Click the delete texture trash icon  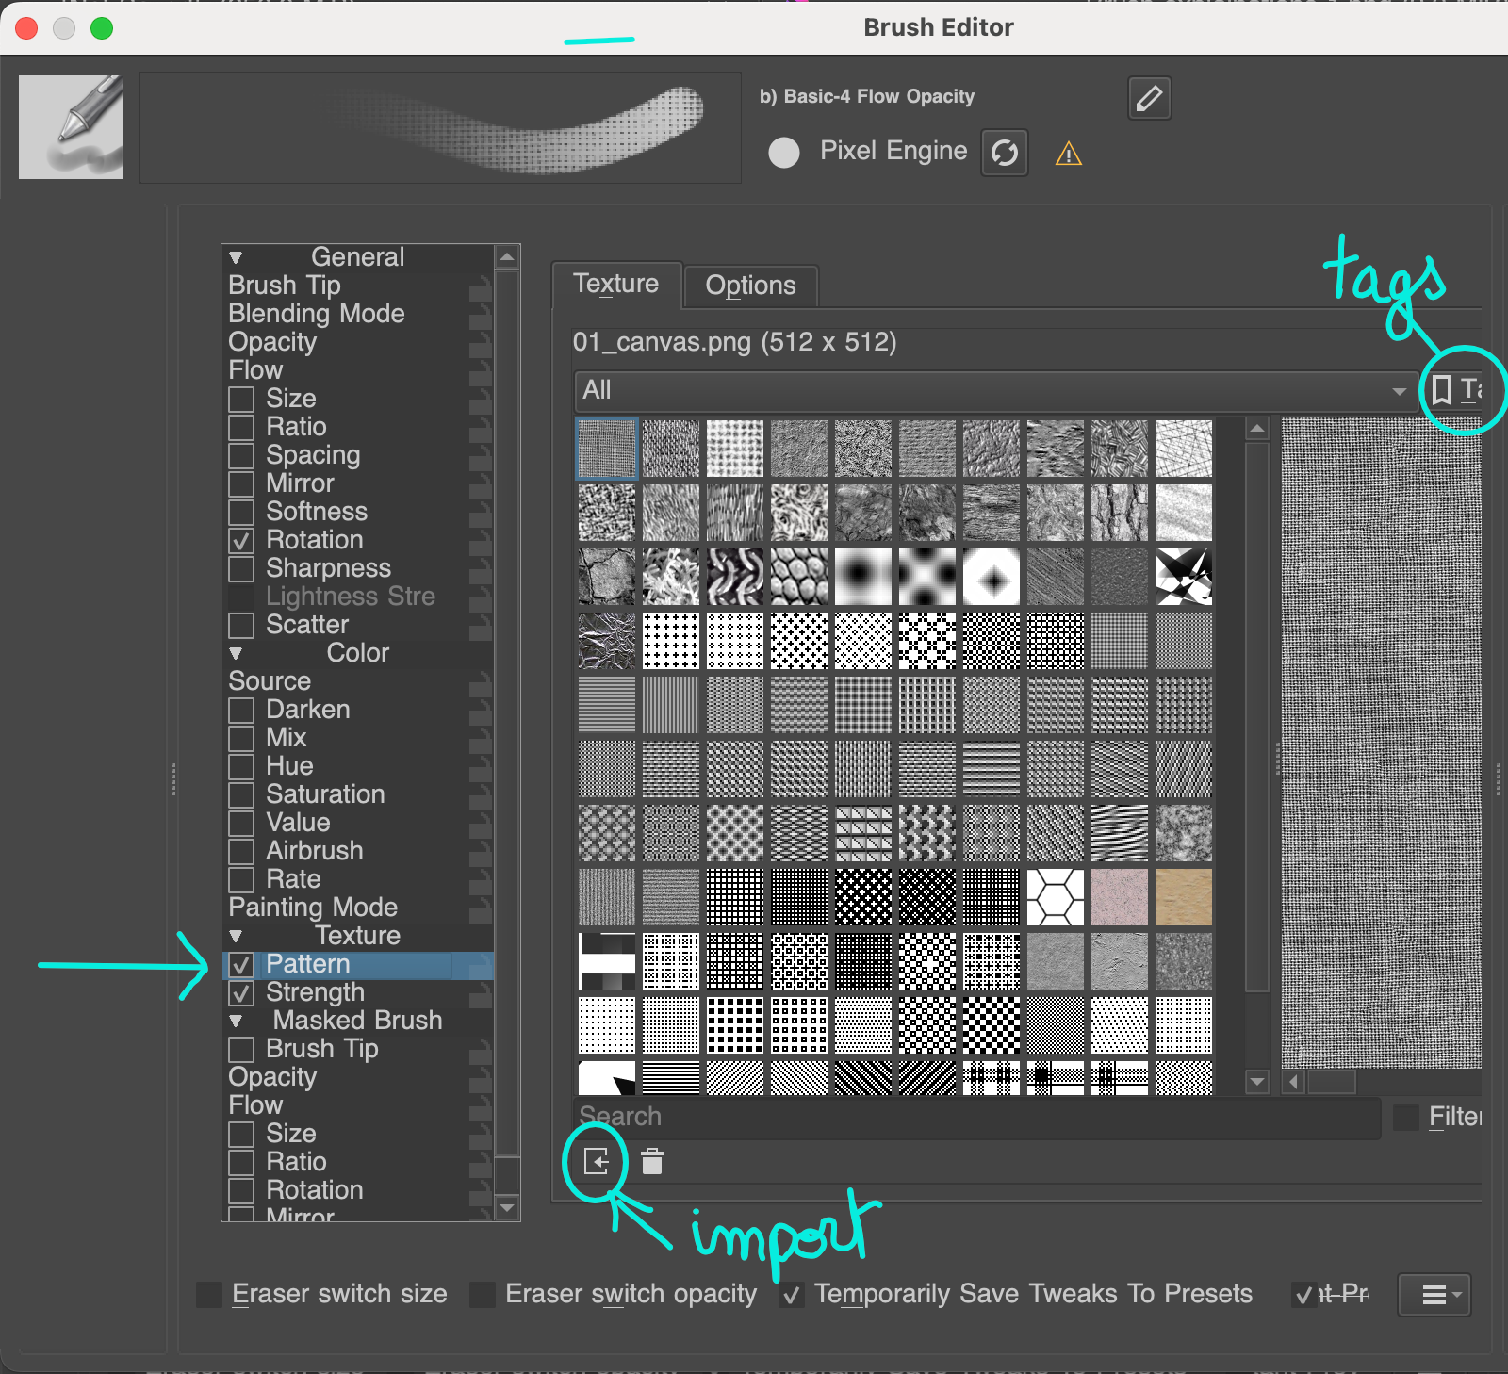tap(651, 1161)
